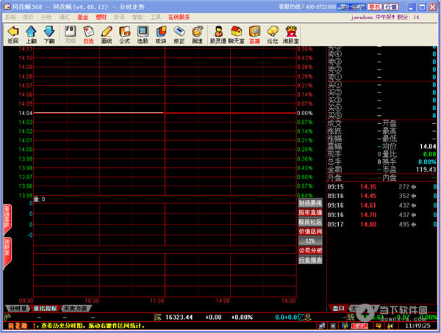Open the 淘股堂 side tab
The height and width of the screenshot is (333, 441).
tap(7, 252)
